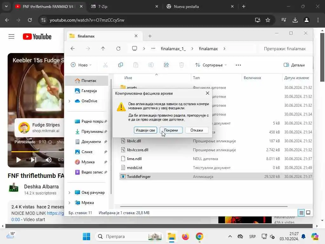325x244 pixels.
Task: Open the See more ellipsis in Explorer toolbar
Action: (x=238, y=65)
